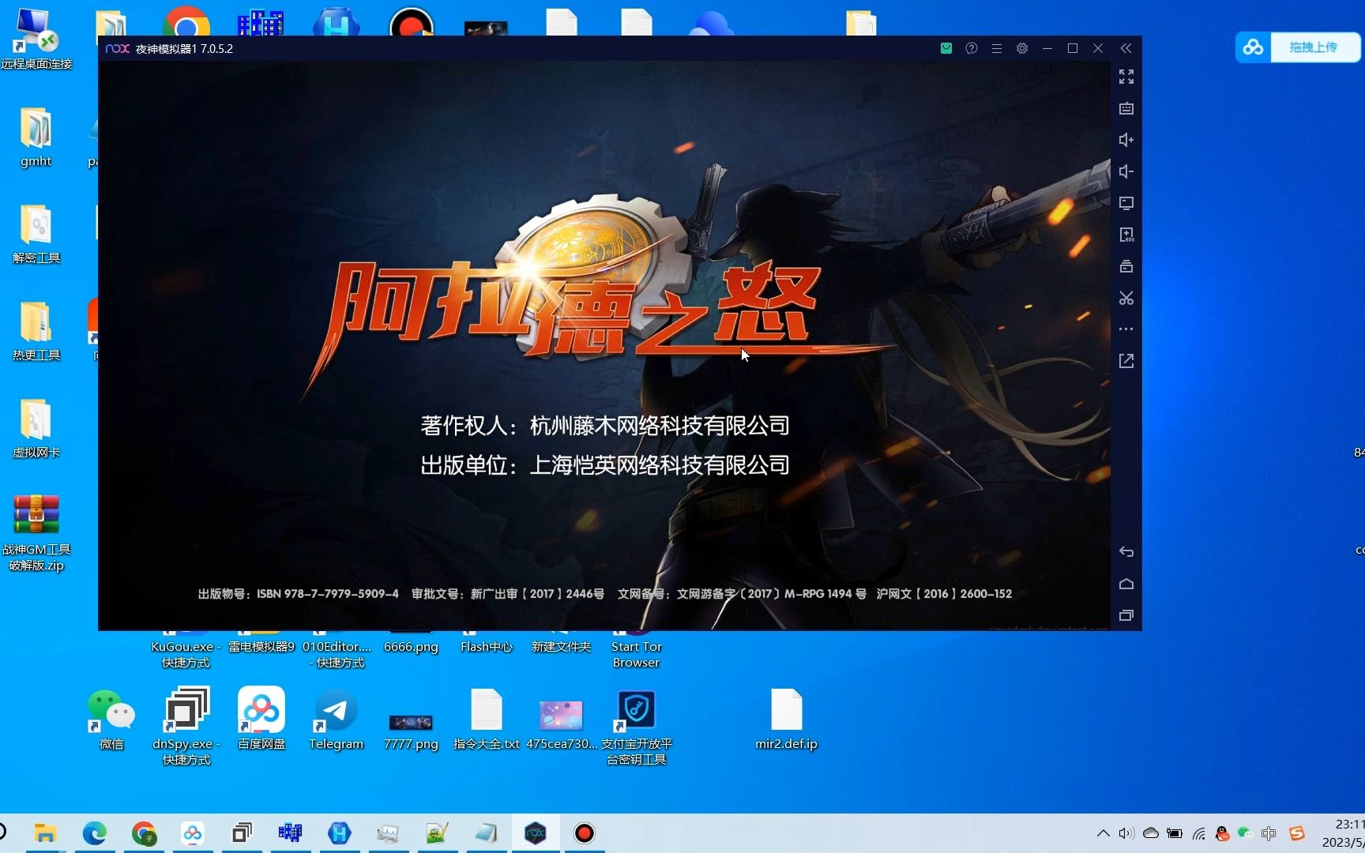Show more tools via three dots
This screenshot has width=1365, height=853.
pos(1126,329)
